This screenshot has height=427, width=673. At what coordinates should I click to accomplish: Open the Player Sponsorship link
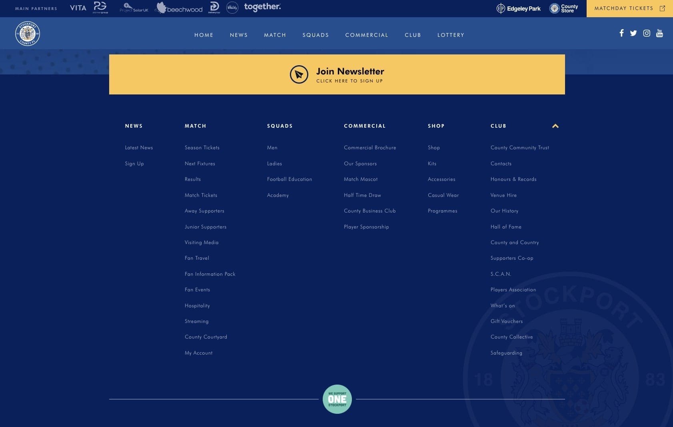[366, 227]
